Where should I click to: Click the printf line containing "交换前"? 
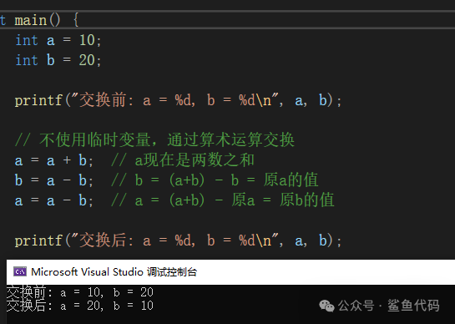pos(178,100)
